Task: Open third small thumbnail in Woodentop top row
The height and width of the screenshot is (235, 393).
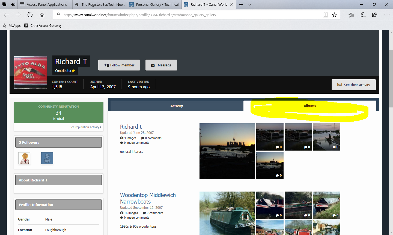Action: pyautogui.click(x=327, y=205)
